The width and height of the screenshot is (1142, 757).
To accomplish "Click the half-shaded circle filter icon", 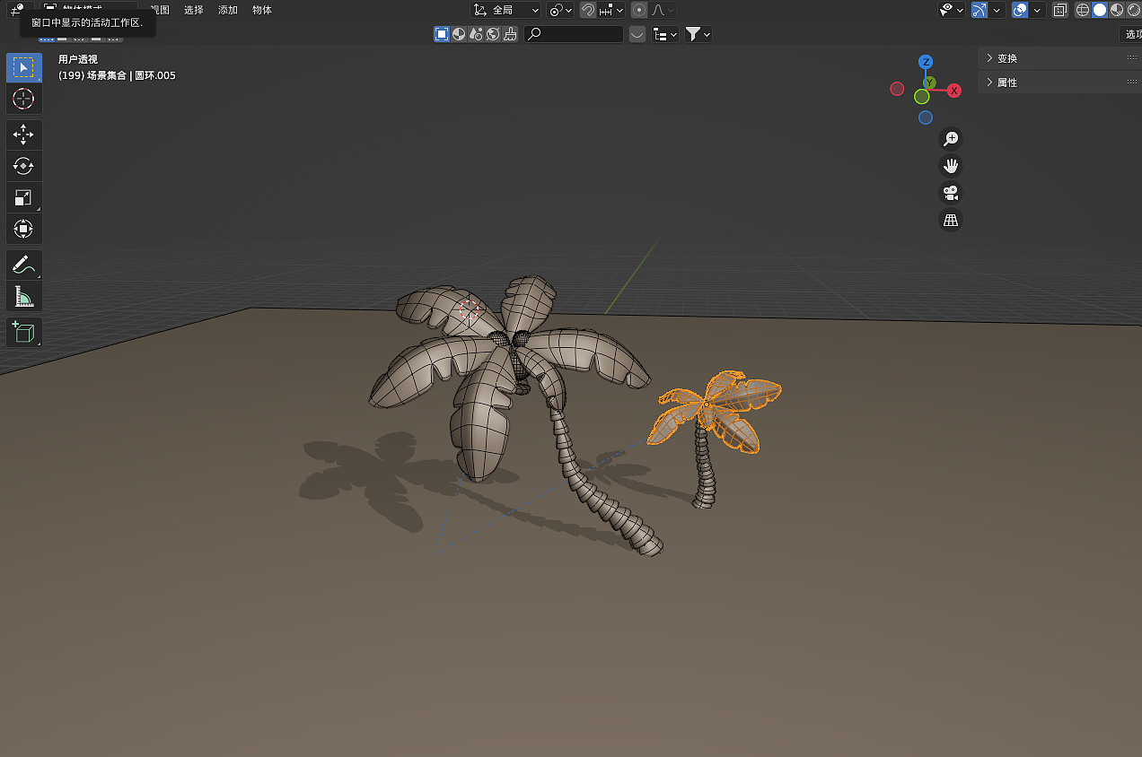I will (459, 34).
